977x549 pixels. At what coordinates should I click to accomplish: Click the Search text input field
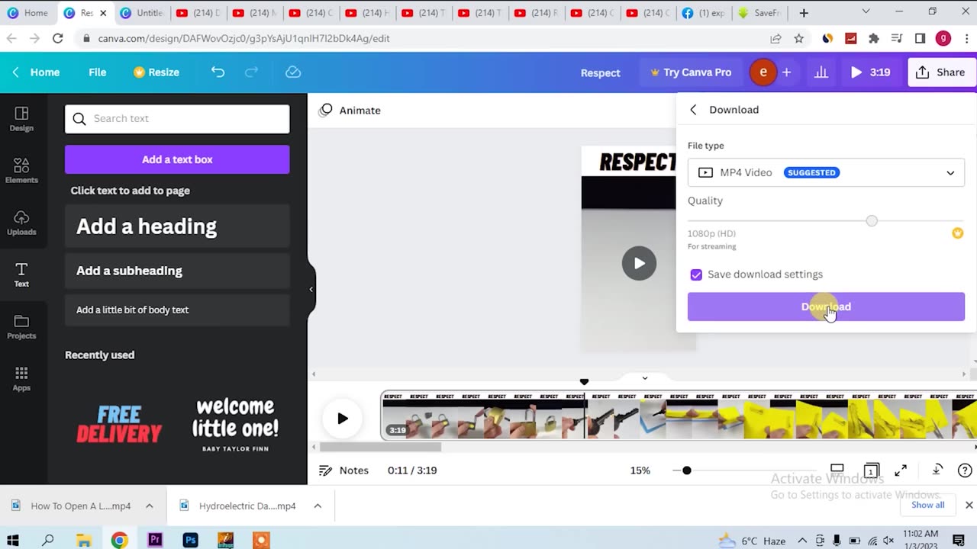click(177, 118)
